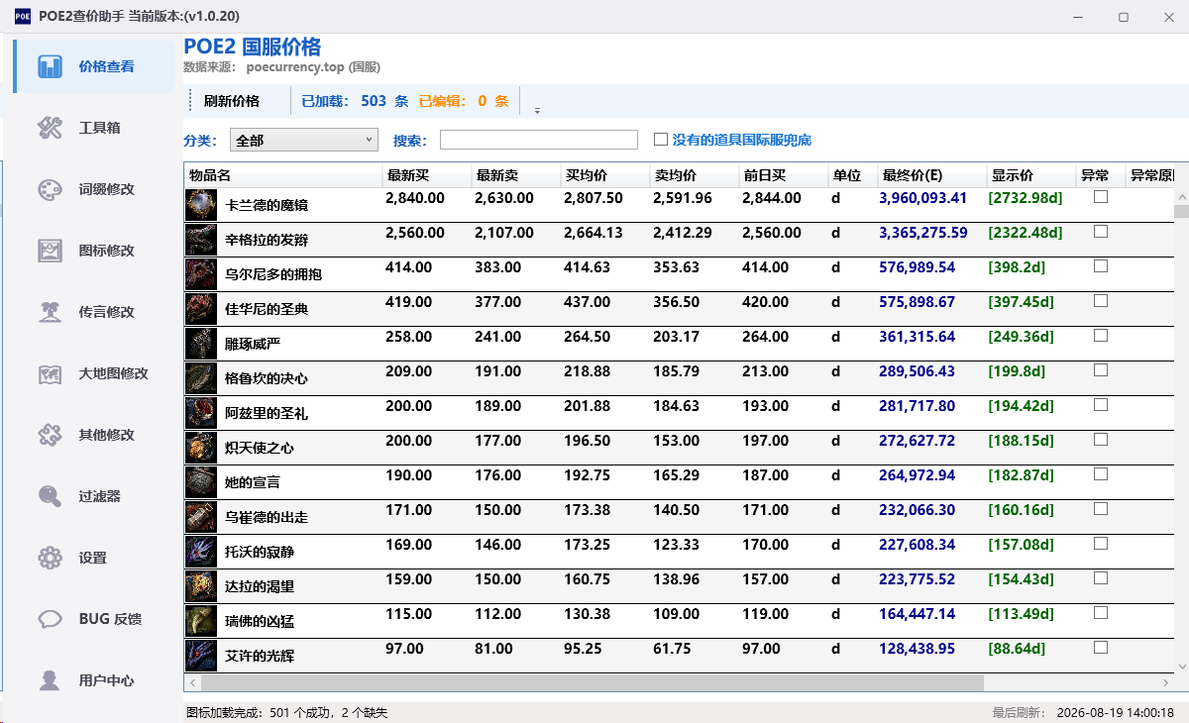
Task: Select the 图标修改 picture icon
Action: pos(50,251)
